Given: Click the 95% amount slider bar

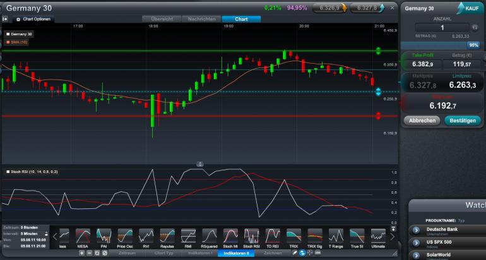Looking at the screenshot, I should pos(442,45).
